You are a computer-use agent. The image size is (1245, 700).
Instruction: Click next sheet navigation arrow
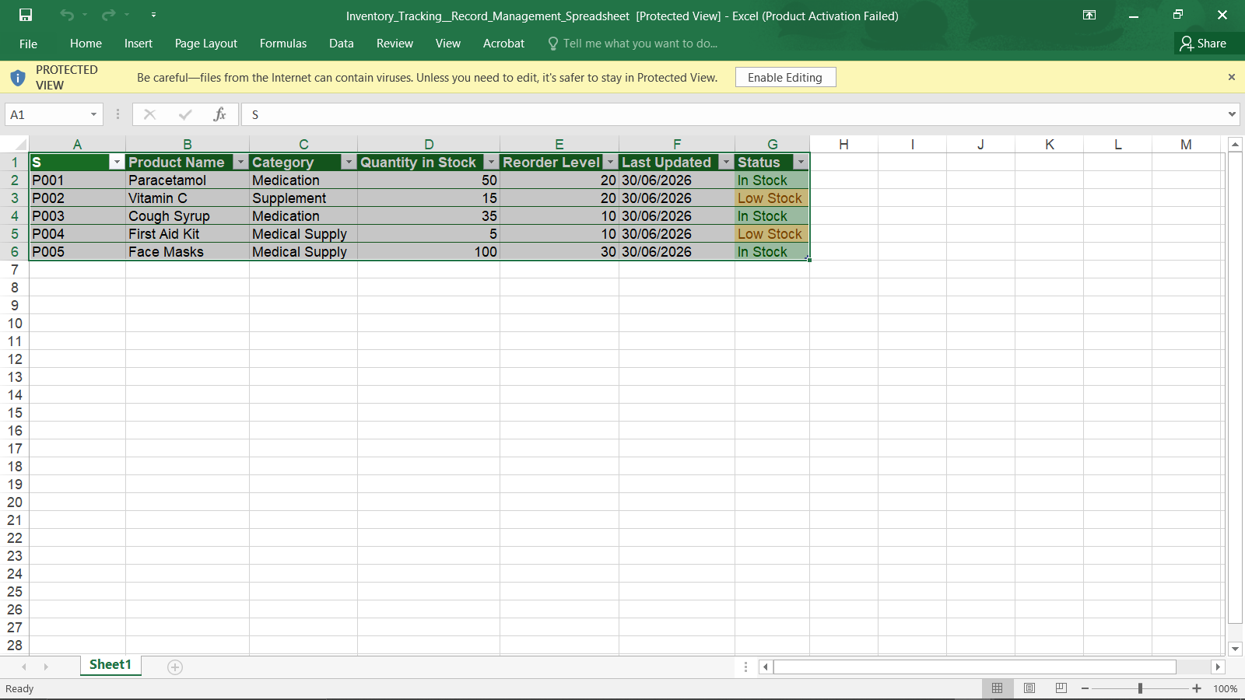[x=46, y=667]
